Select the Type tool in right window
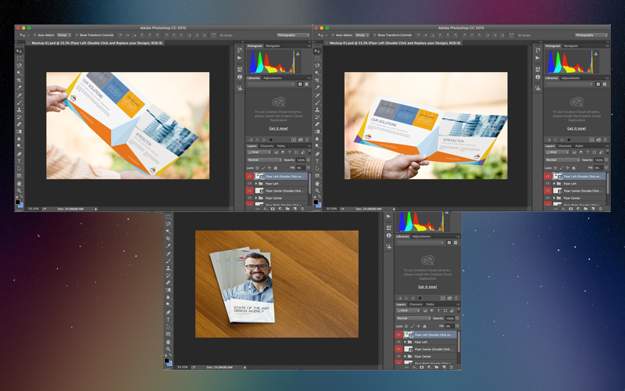 [x=317, y=161]
